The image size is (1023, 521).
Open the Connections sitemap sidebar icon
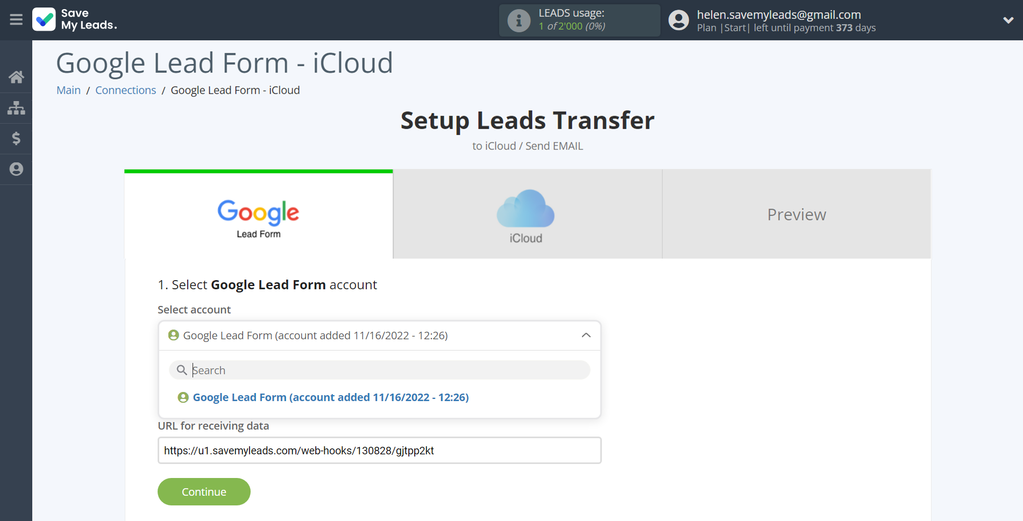tap(16, 108)
